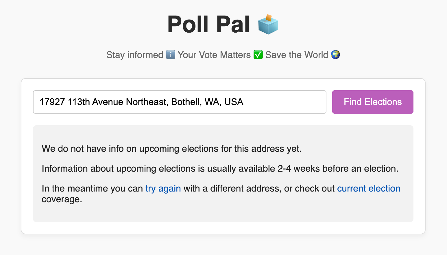The height and width of the screenshot is (255, 447).
Task: Click the "Your Vote Matters" text
Action: coord(214,55)
